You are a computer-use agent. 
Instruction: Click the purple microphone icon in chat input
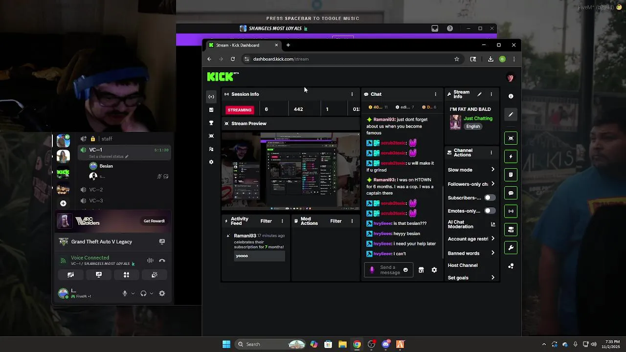(372, 270)
